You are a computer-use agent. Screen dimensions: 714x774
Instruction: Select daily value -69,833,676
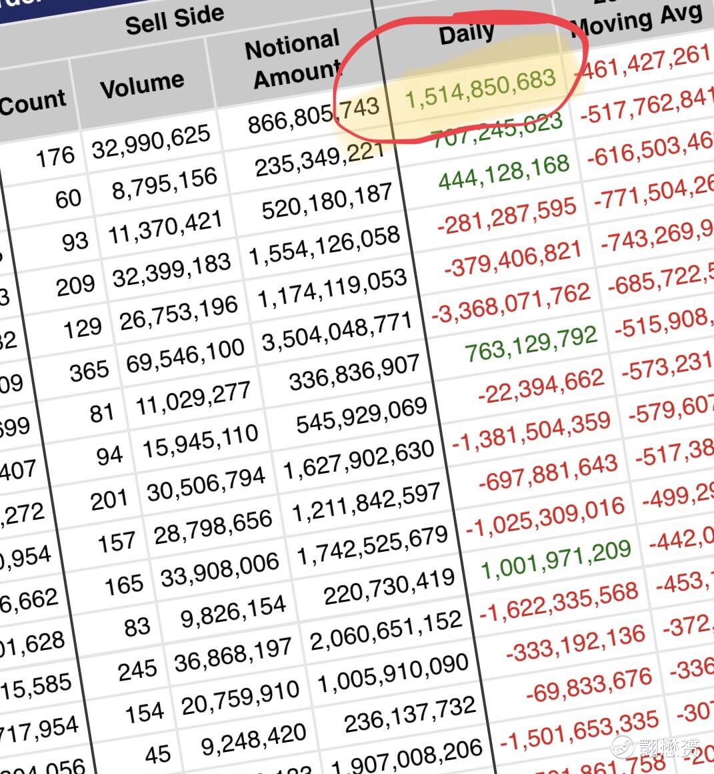589,685
